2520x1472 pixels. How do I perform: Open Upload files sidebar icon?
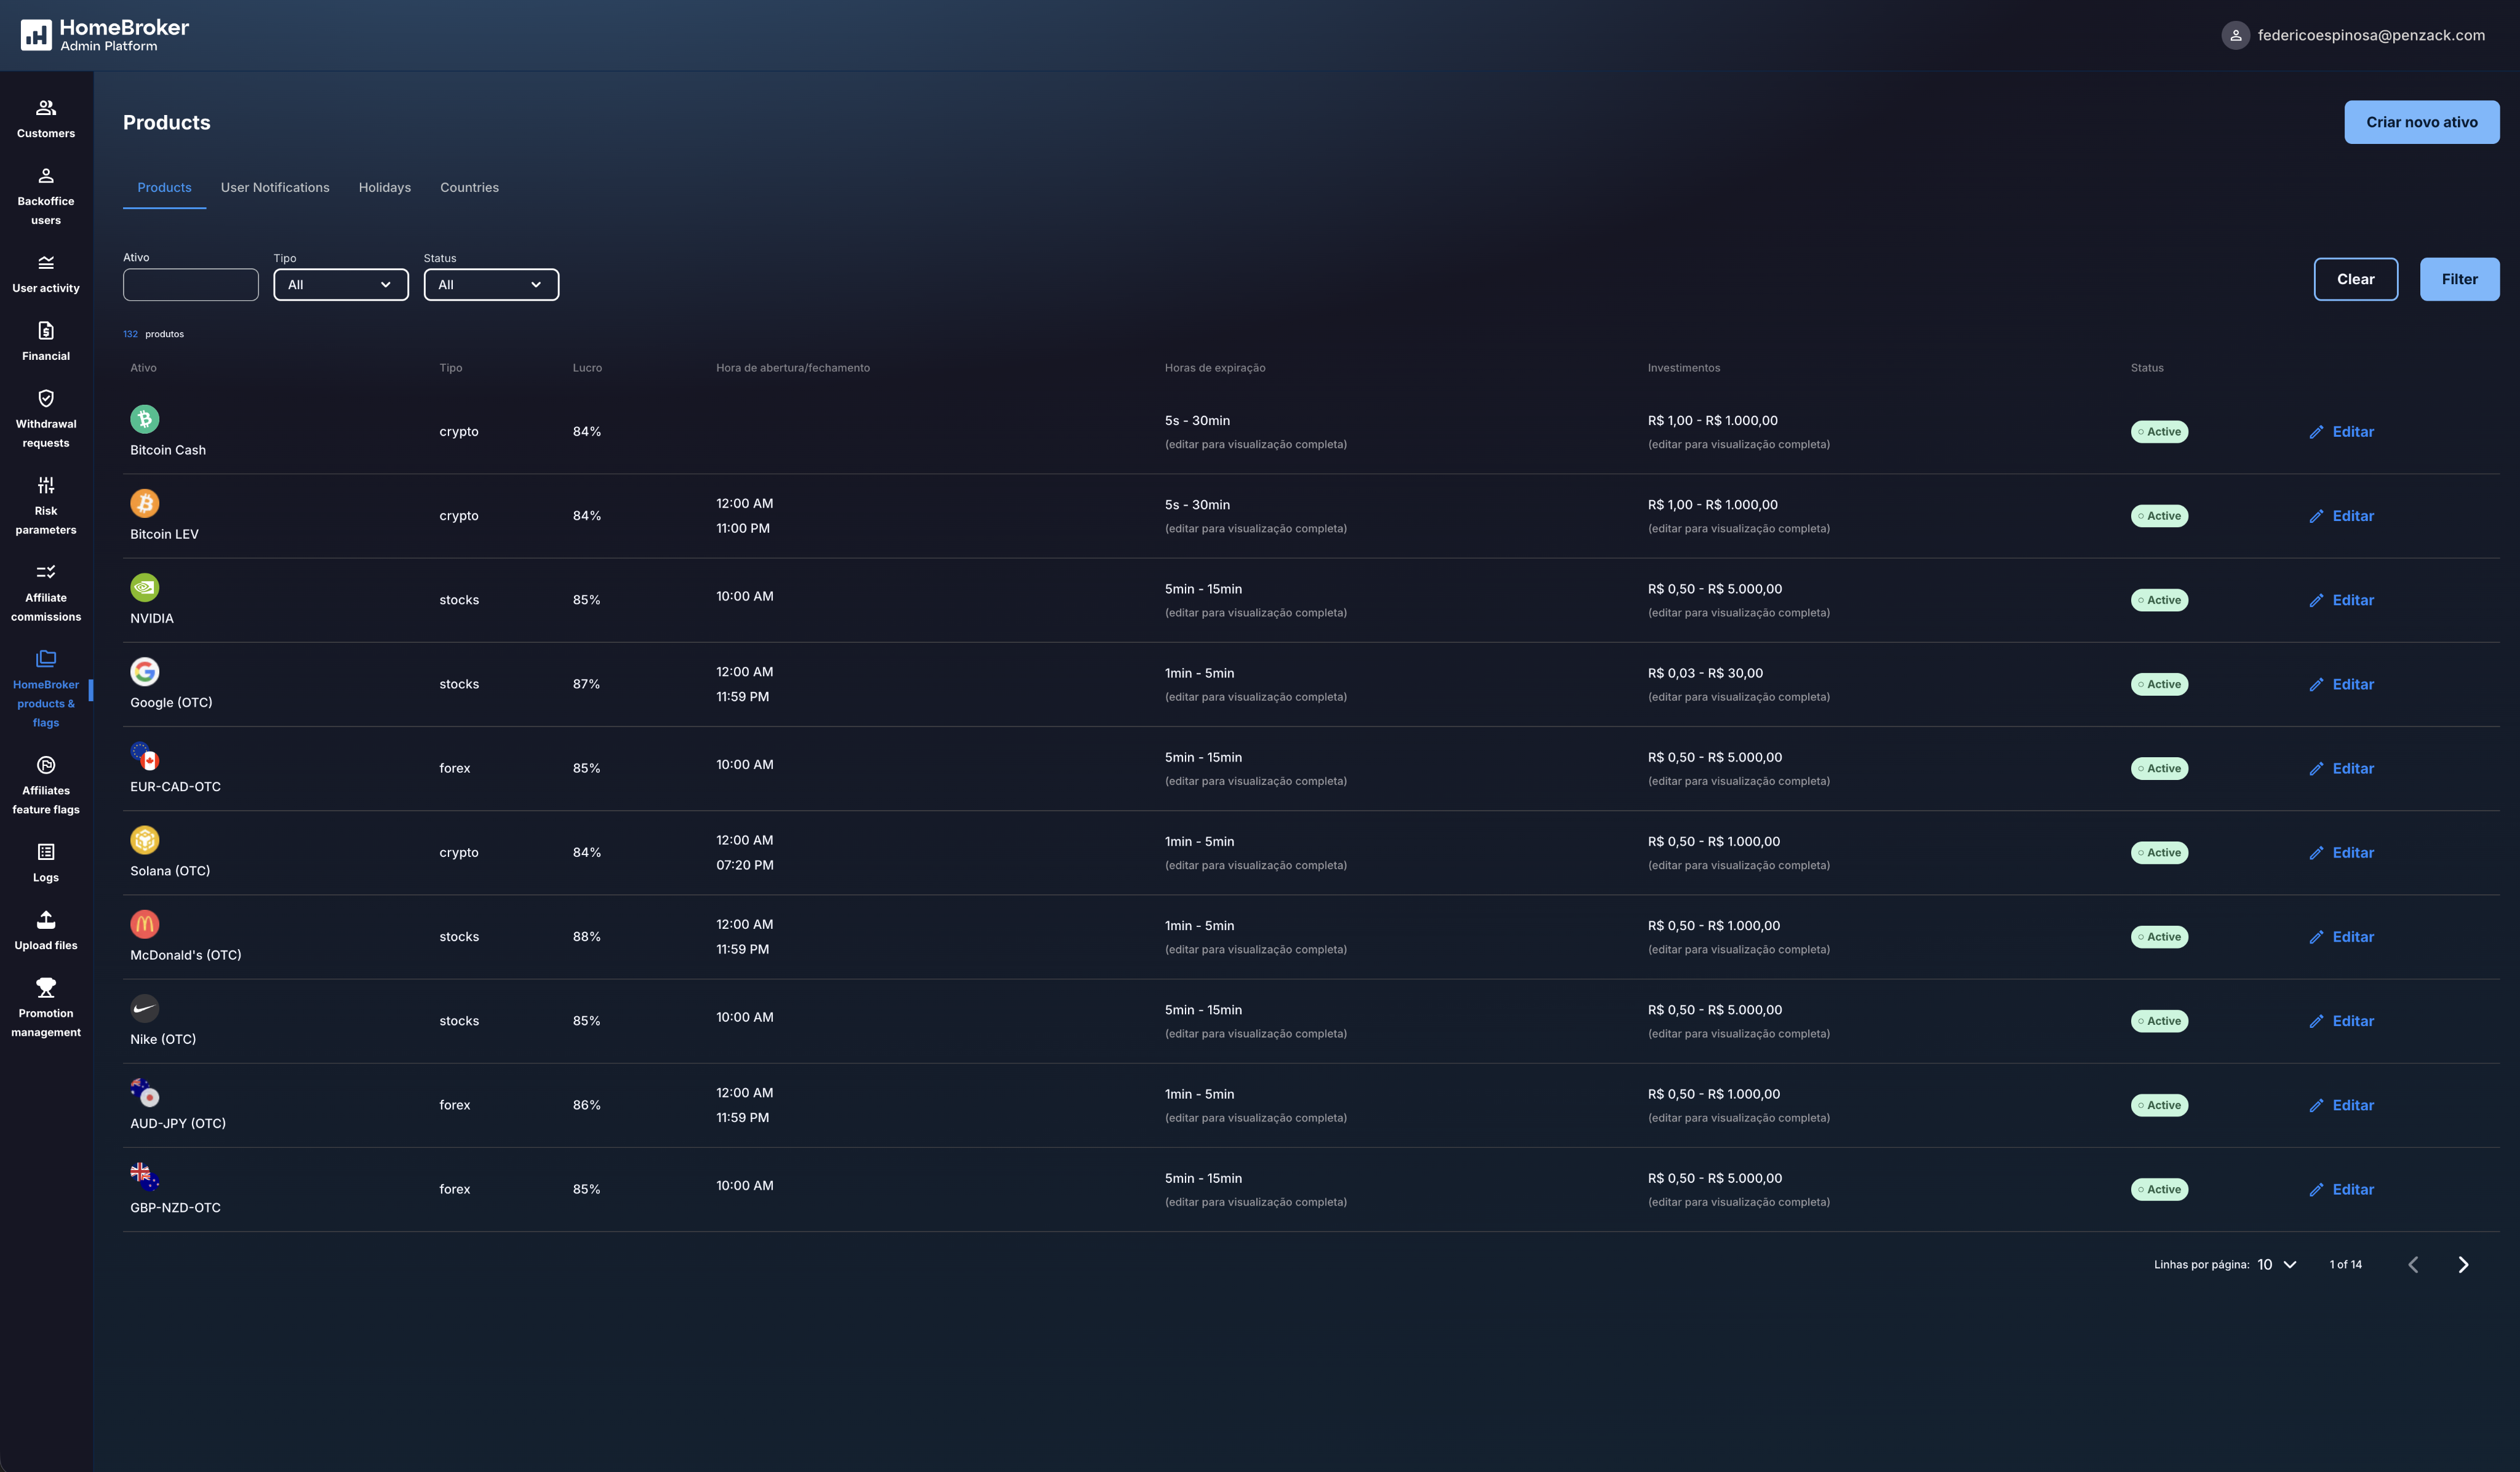coord(46,920)
